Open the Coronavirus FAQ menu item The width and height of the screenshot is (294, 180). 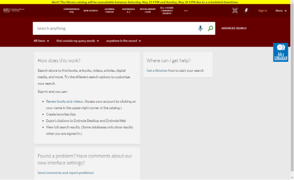point(72,10)
